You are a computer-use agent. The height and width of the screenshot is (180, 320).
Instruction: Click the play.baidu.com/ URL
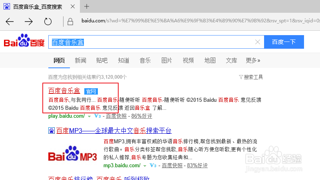coord(67,116)
